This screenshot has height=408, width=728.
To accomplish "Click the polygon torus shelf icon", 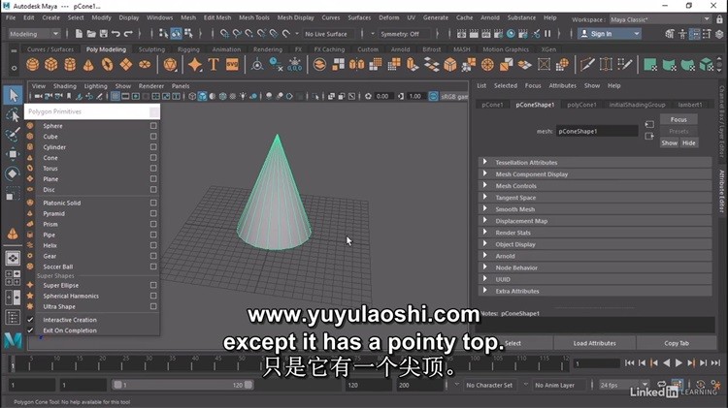I will click(x=107, y=64).
